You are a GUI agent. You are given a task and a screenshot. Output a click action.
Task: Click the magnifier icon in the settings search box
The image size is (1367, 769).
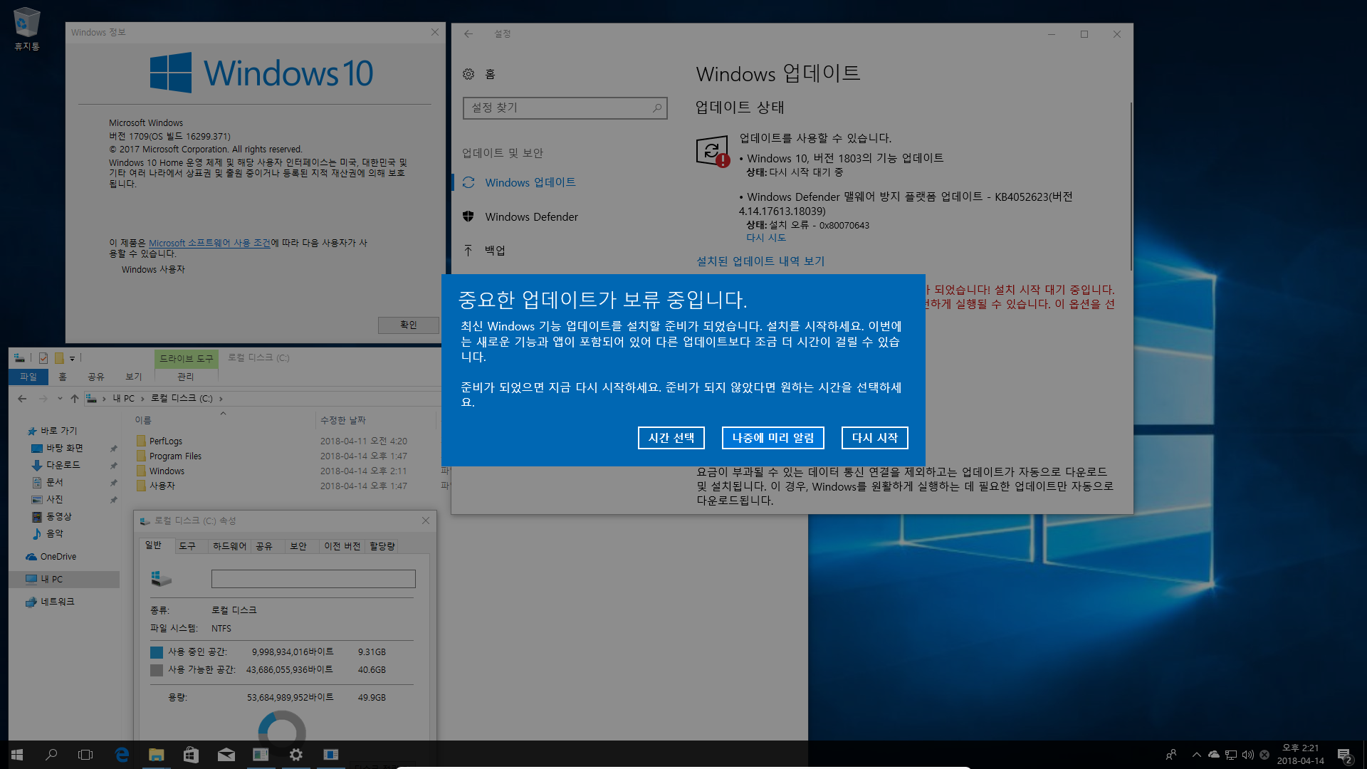656,108
